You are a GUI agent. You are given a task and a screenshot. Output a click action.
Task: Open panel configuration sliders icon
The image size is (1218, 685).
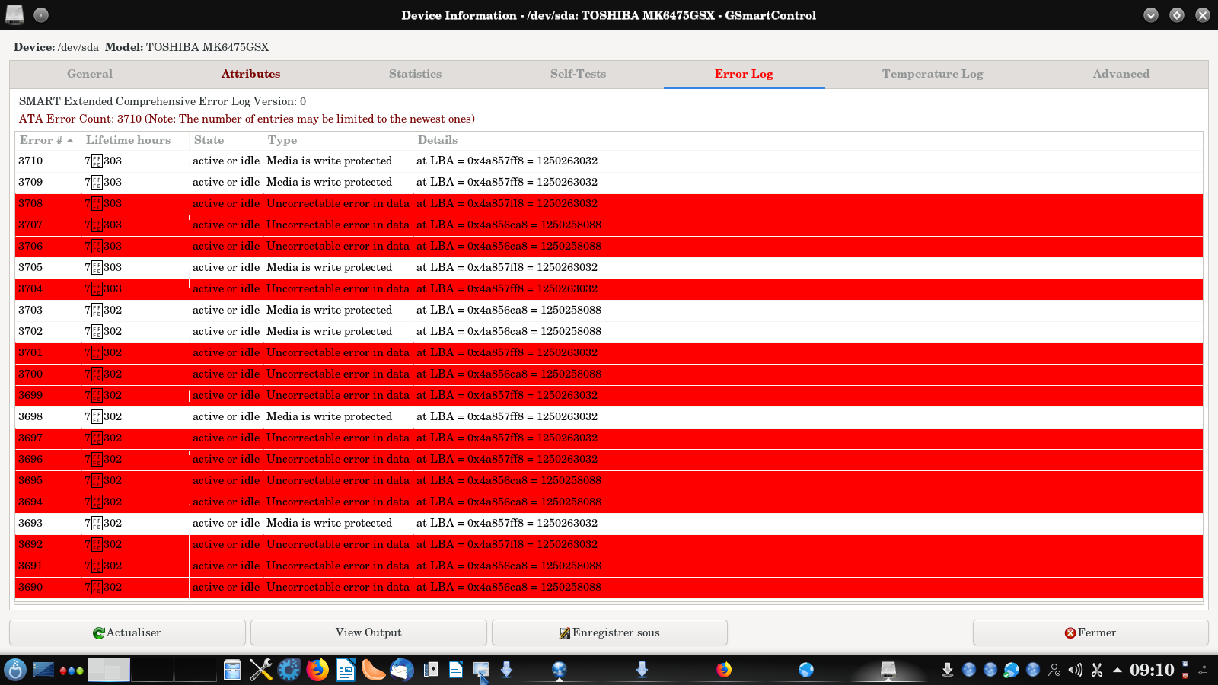[1203, 670]
